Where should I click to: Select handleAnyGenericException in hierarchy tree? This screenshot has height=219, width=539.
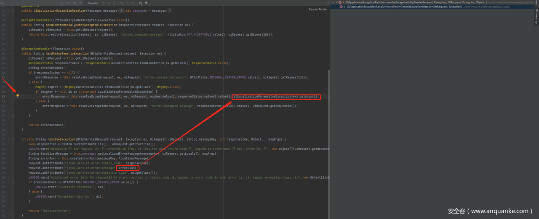pyautogui.click(x=404, y=7)
